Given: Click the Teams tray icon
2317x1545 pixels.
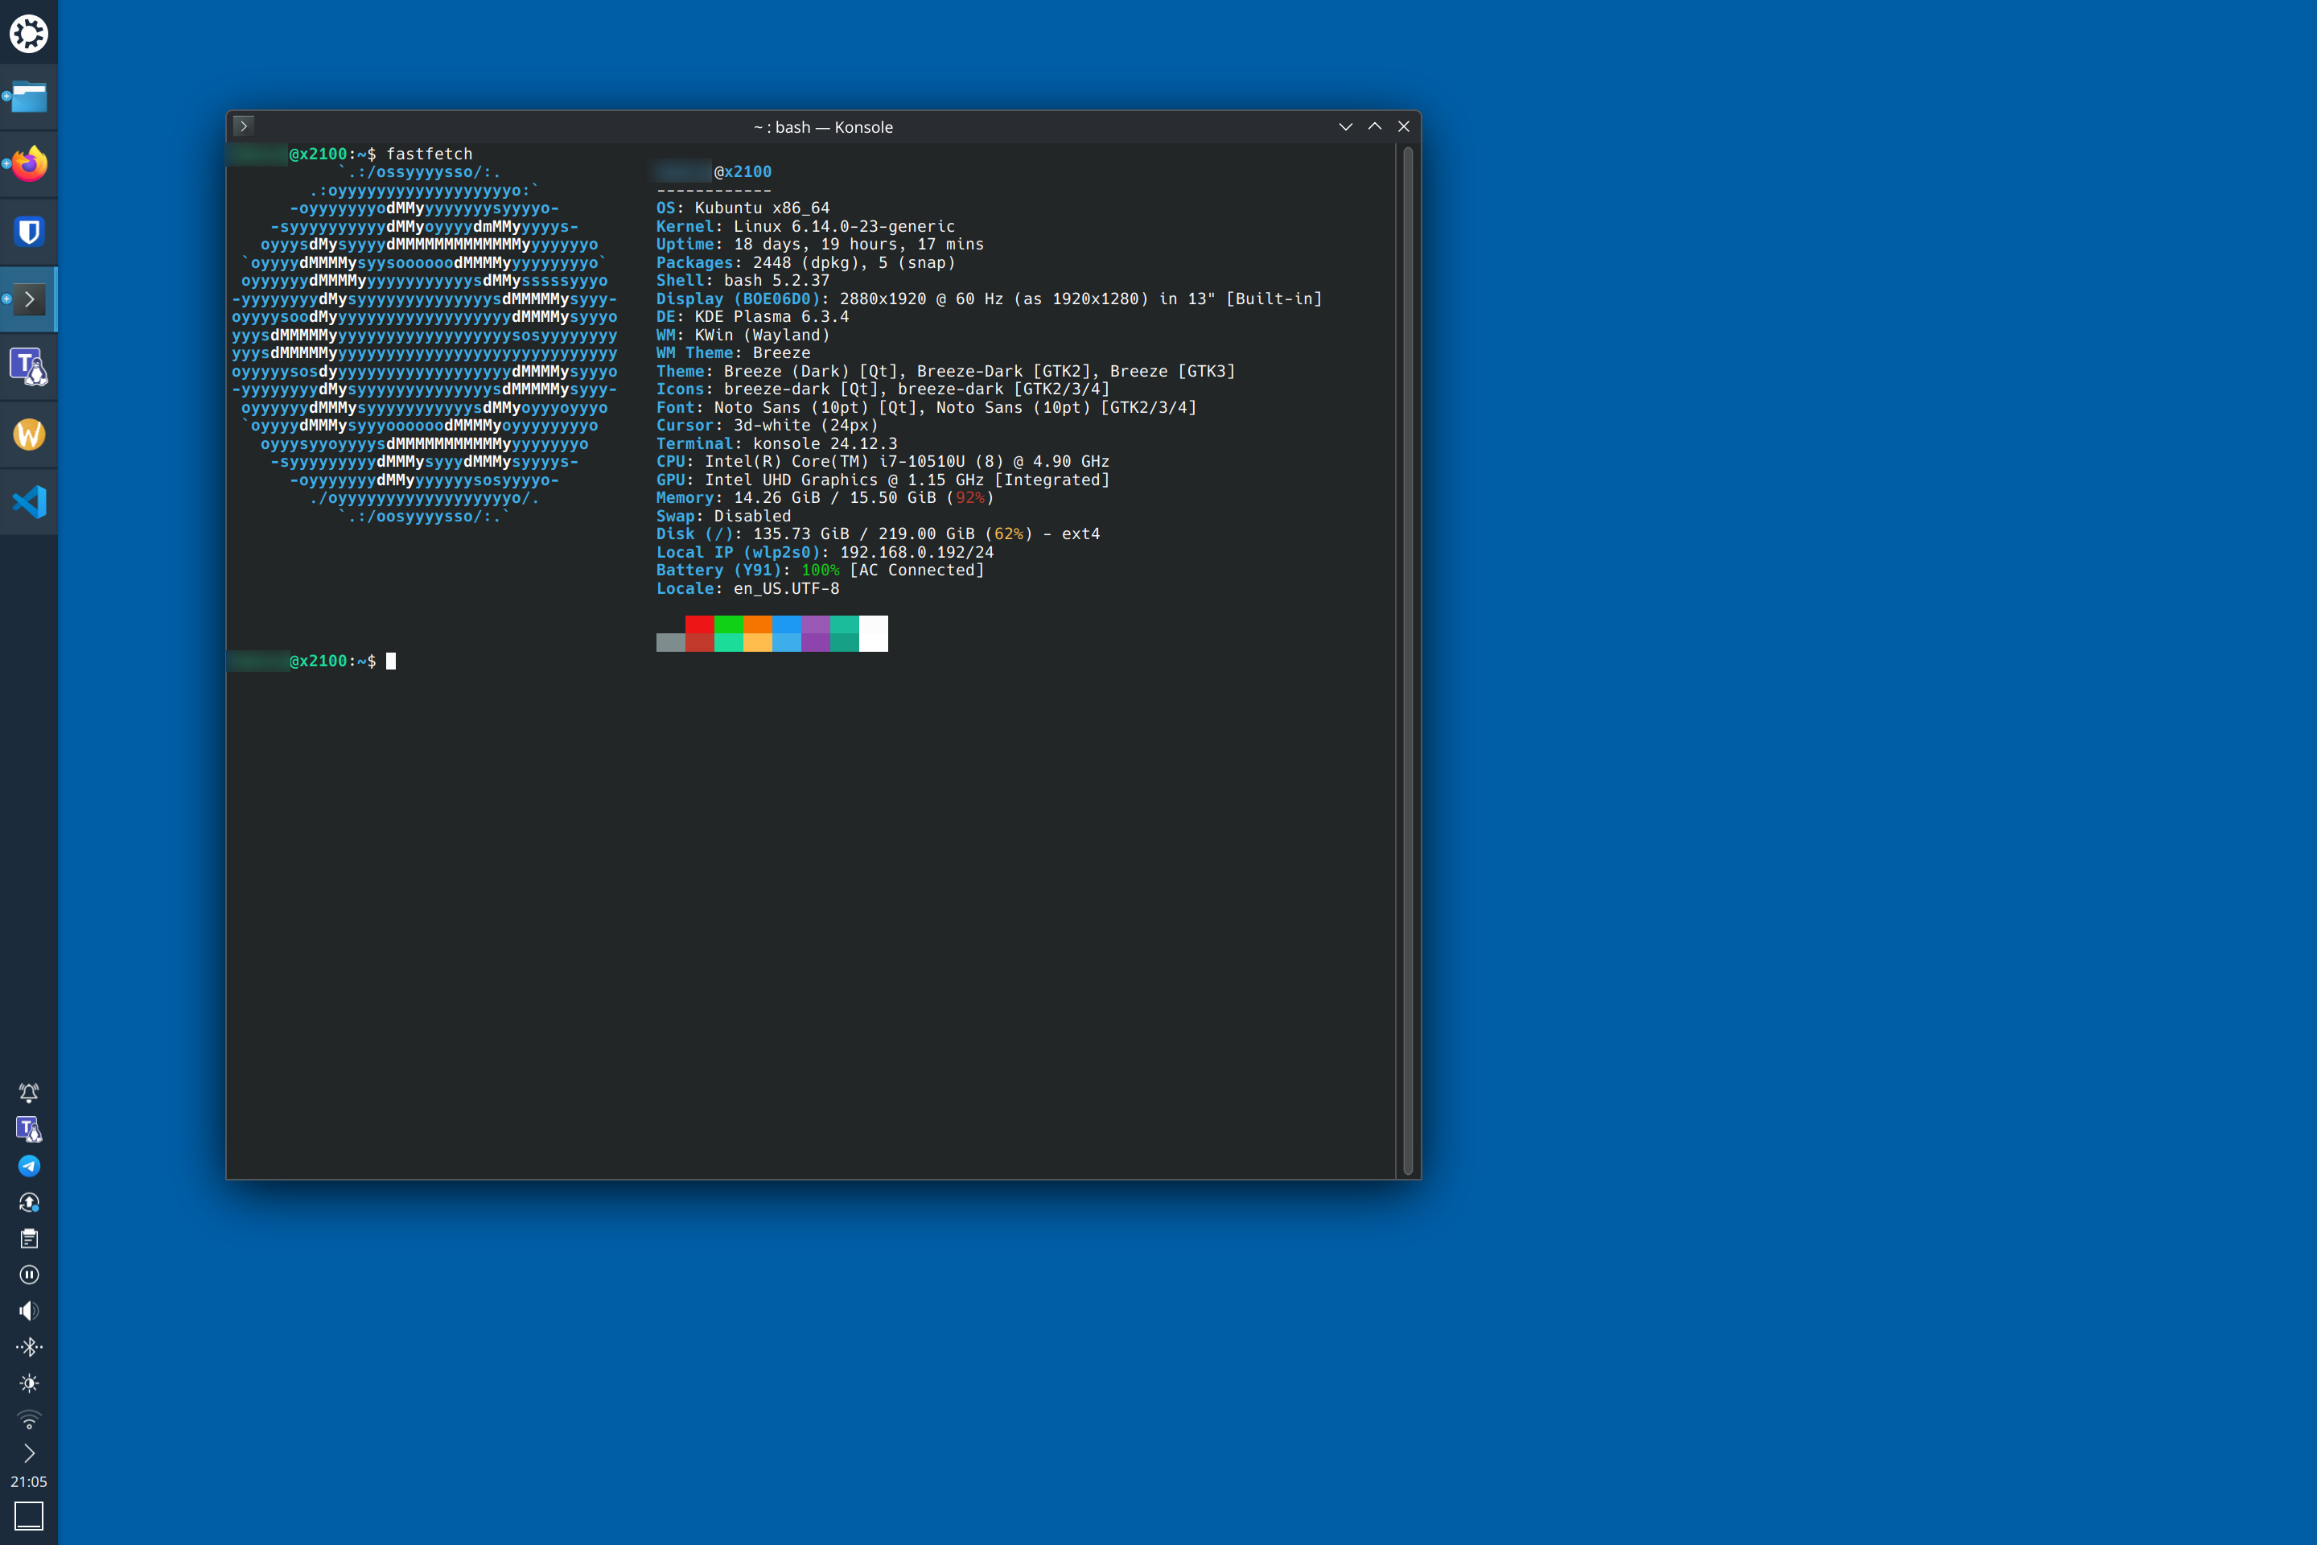Looking at the screenshot, I should click(x=29, y=1129).
